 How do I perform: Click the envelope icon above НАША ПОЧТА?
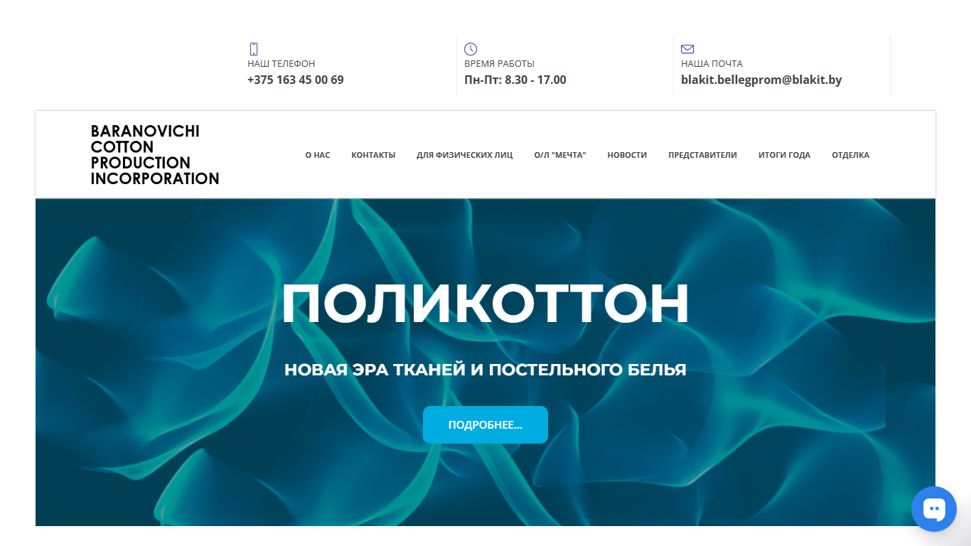coord(687,49)
